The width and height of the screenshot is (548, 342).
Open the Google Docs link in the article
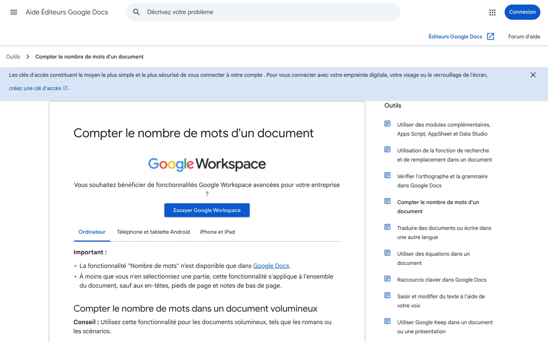coord(271,266)
